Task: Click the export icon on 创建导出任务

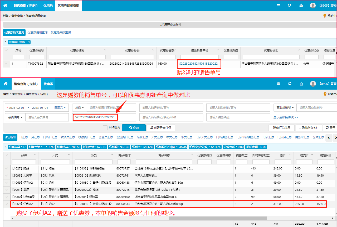Action: point(152,128)
